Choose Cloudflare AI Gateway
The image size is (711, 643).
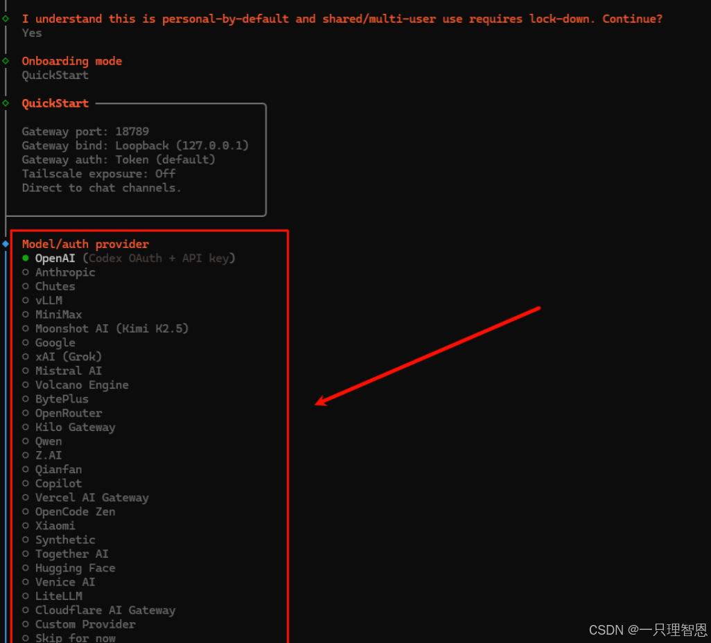tap(99, 610)
